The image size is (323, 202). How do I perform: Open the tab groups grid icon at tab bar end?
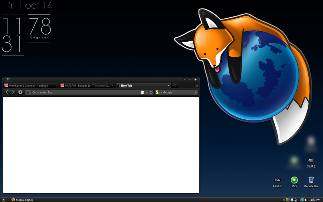click(197, 86)
